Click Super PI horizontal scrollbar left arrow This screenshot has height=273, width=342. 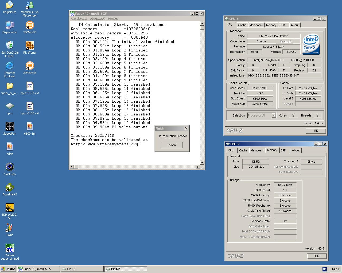[72, 167]
